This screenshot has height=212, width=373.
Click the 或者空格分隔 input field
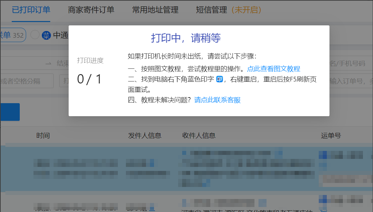tap(27, 81)
